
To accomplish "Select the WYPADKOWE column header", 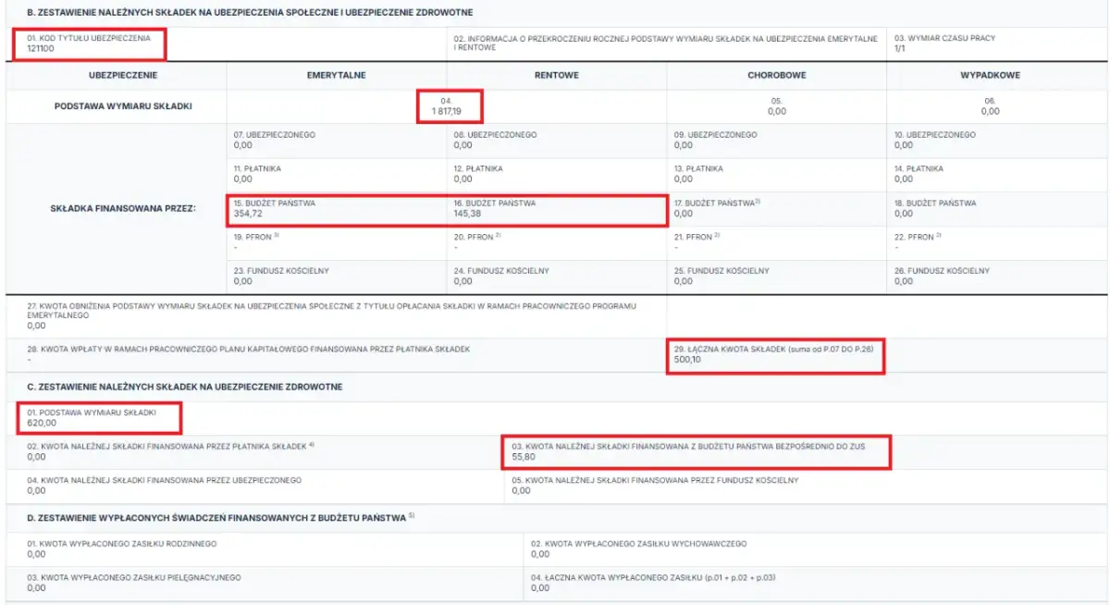I will pos(990,75).
